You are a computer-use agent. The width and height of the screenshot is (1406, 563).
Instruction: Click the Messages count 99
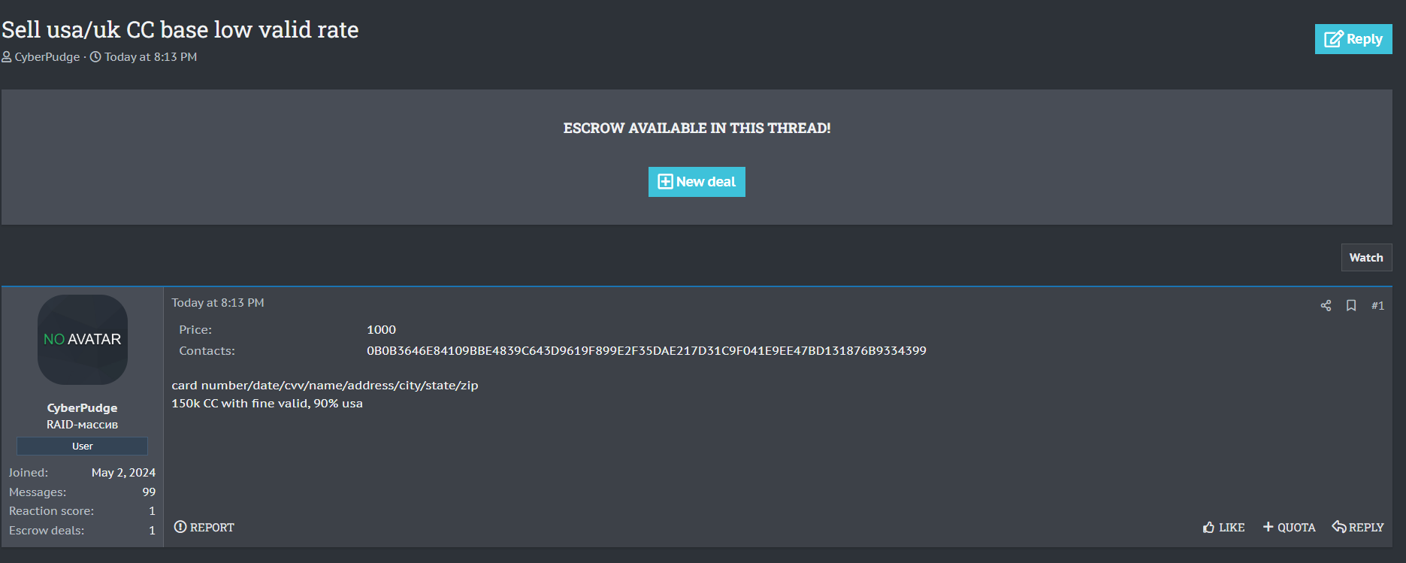point(149,492)
